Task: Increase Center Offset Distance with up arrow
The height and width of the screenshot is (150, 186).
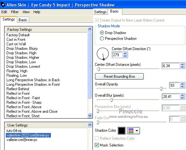Action: pyautogui.click(x=182, y=65)
